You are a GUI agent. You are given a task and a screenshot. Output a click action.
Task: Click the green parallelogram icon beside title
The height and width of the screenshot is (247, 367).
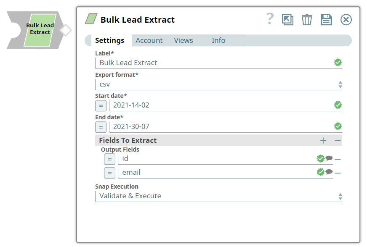pos(91,19)
